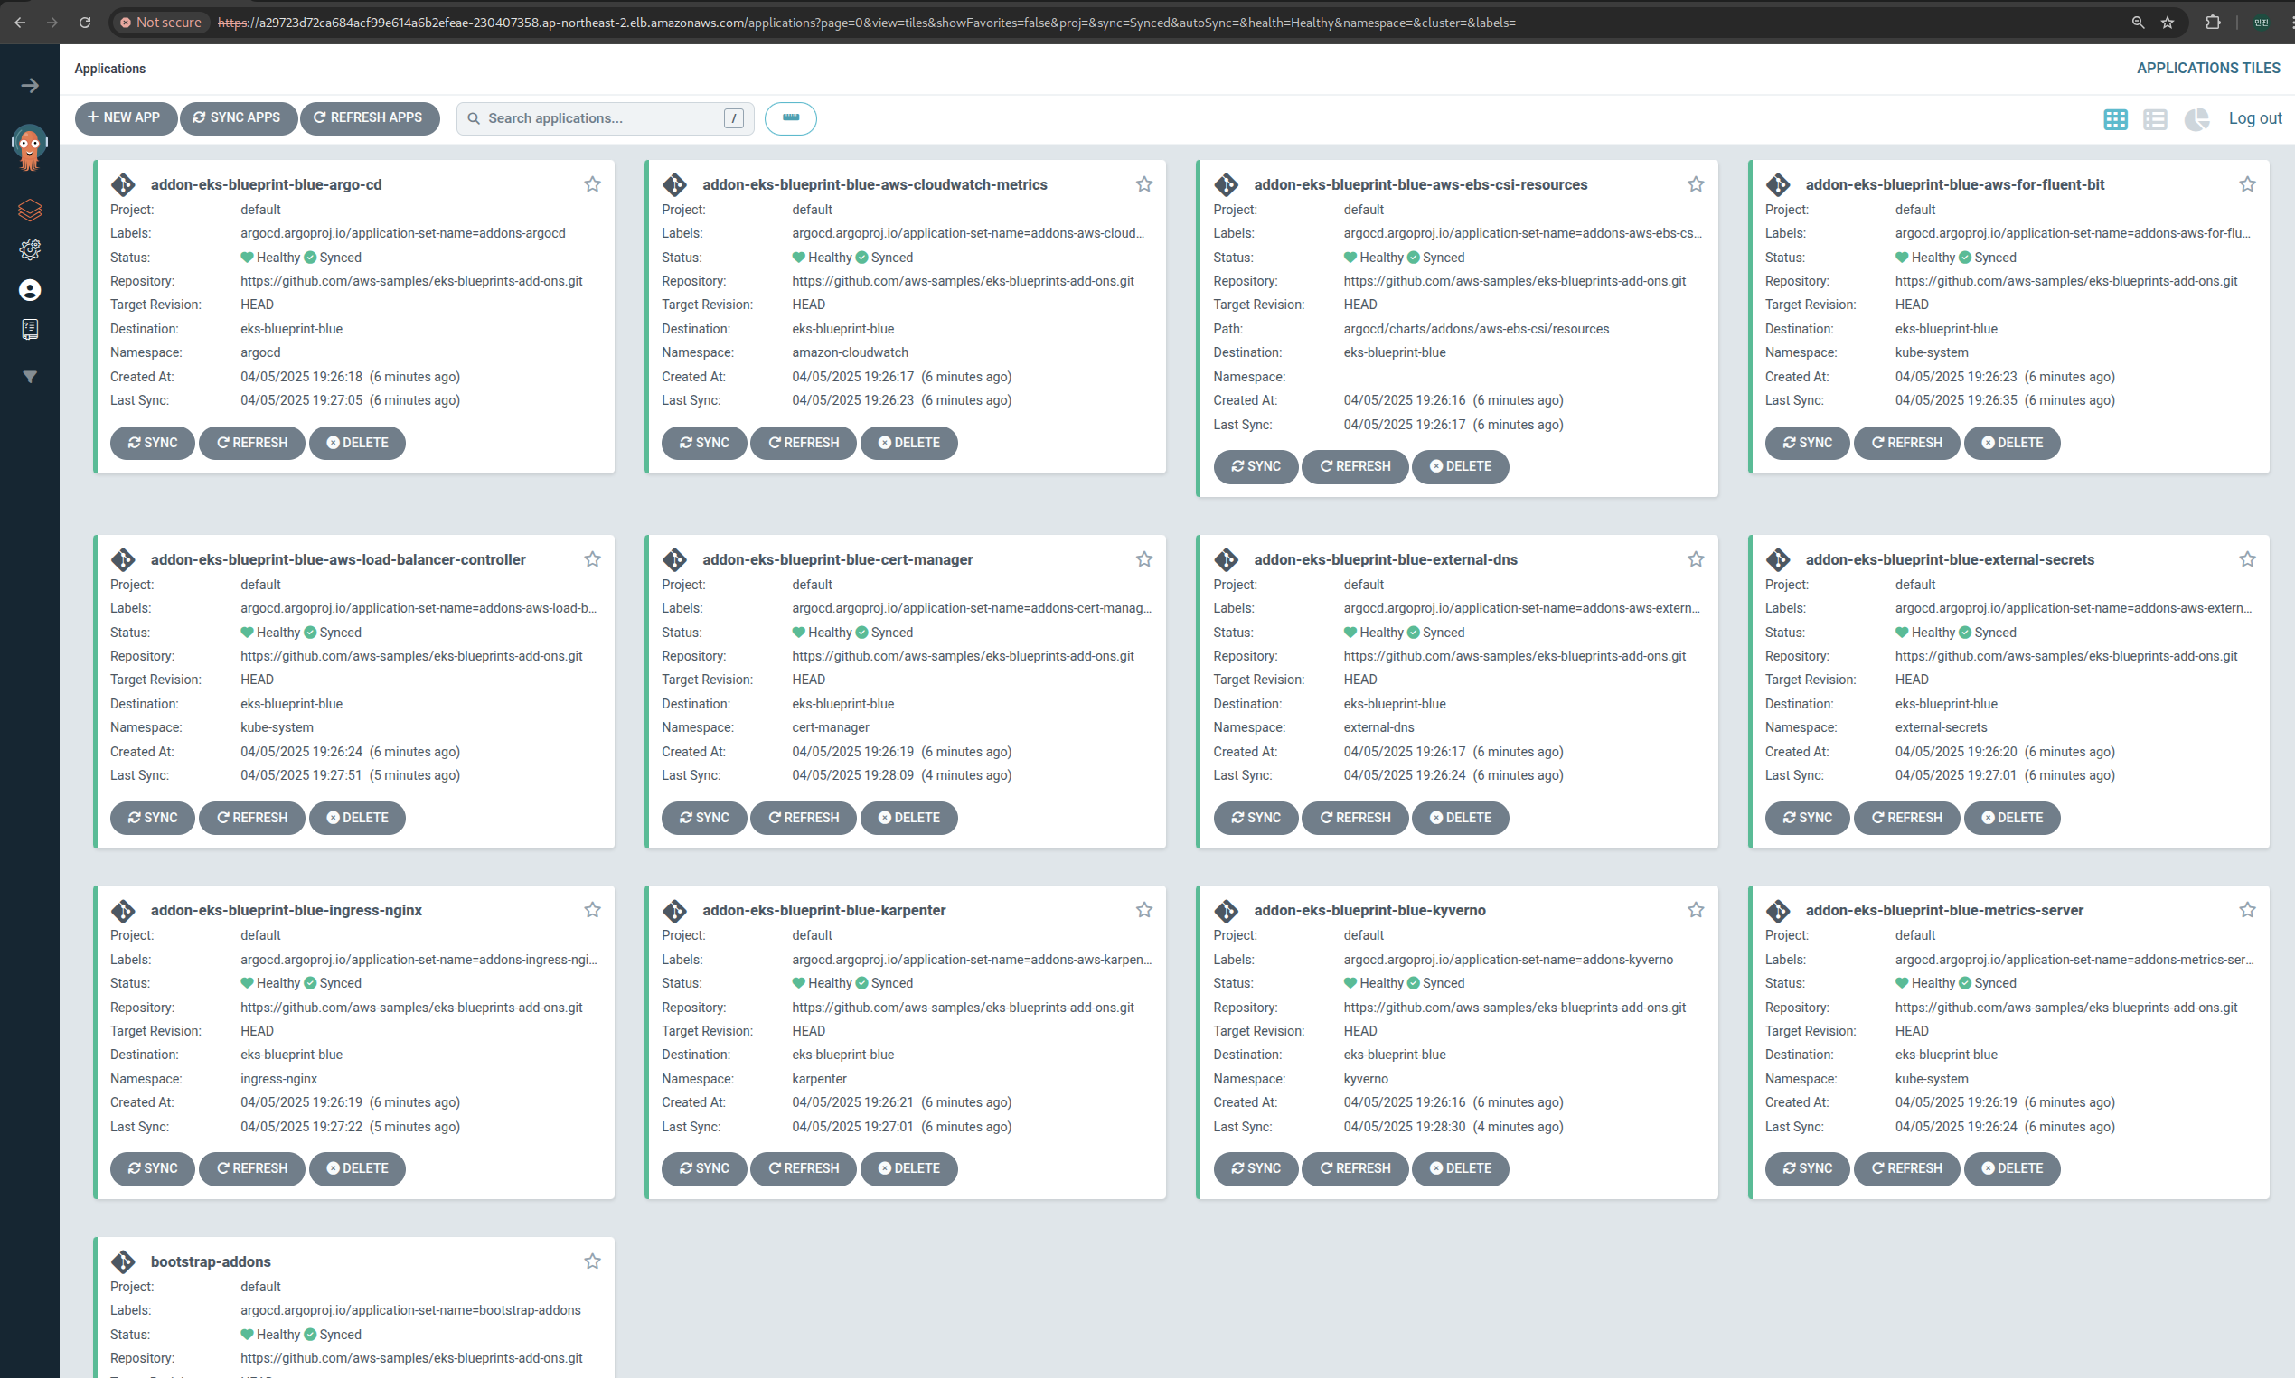The image size is (2295, 1378).
Task: Open addon-eks-blueprint-blue-karpenter app title
Action: click(823, 911)
